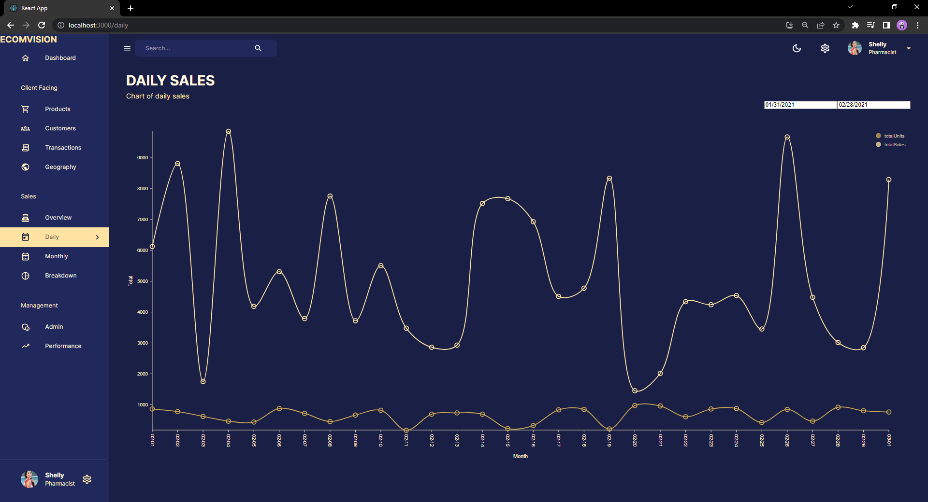The width and height of the screenshot is (928, 502).
Task: Toggle totalUnits series in legend
Action: 890,136
